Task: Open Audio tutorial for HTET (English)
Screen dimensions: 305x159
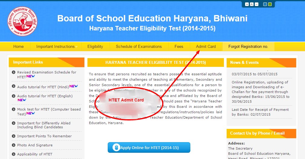Action: point(45,96)
